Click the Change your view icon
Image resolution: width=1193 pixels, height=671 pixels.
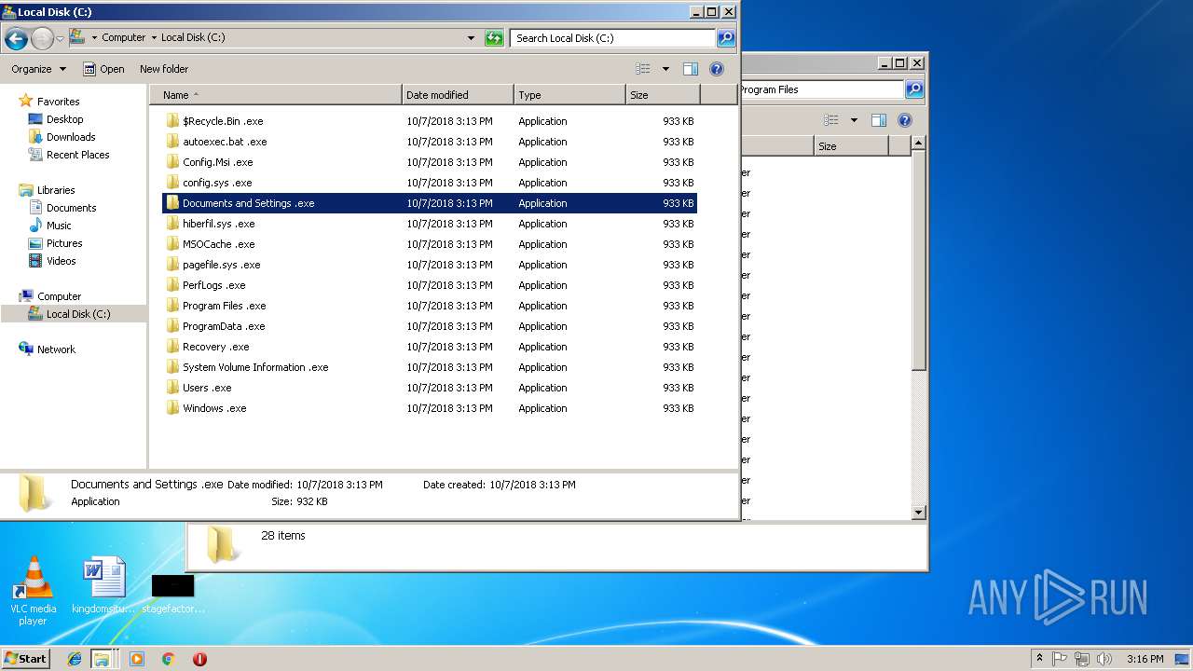(x=643, y=69)
